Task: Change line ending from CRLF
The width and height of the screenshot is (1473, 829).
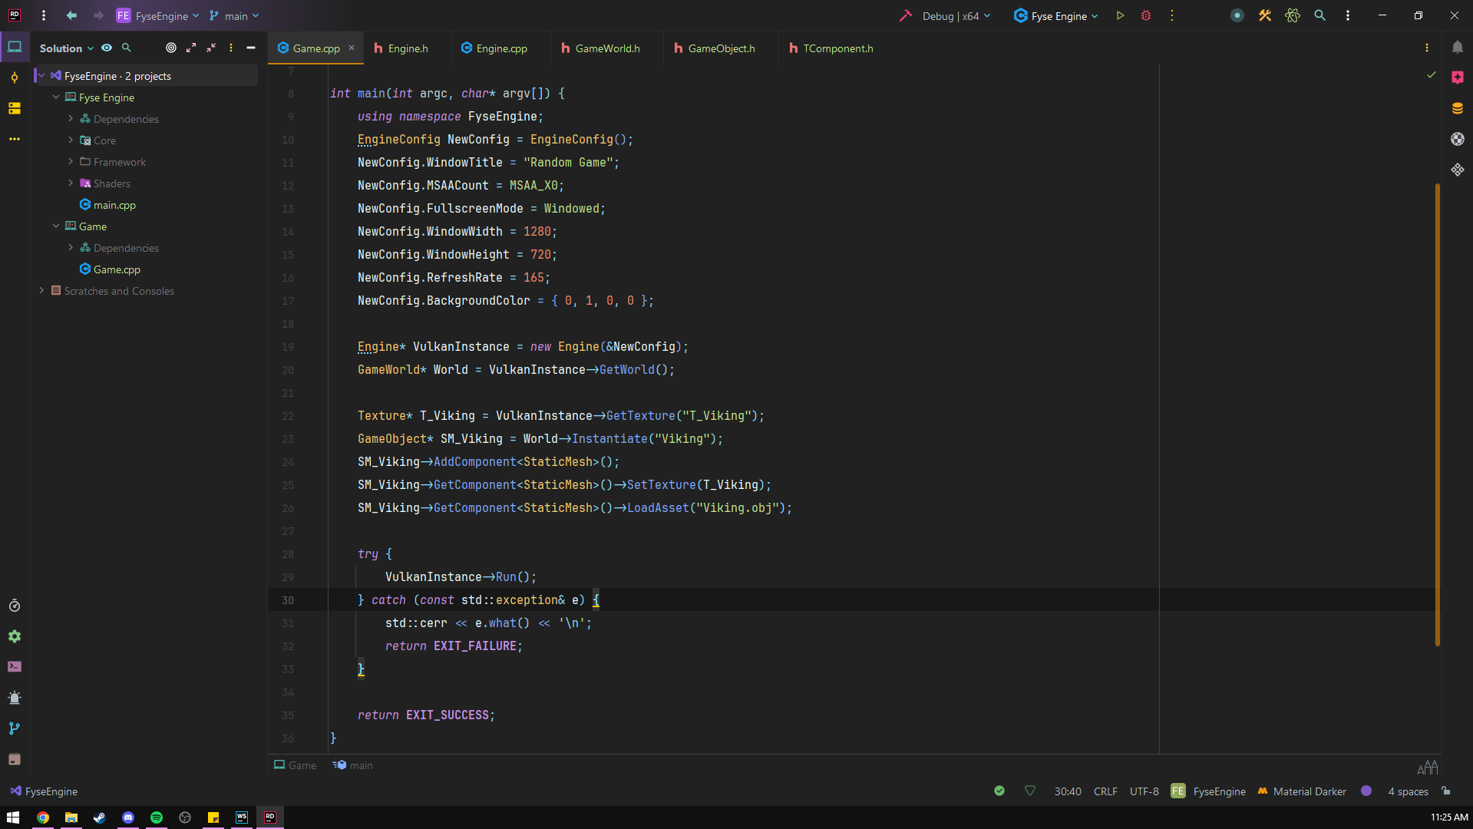Action: [x=1105, y=791]
